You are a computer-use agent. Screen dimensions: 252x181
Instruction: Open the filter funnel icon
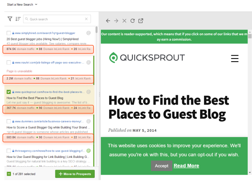click(10, 19)
